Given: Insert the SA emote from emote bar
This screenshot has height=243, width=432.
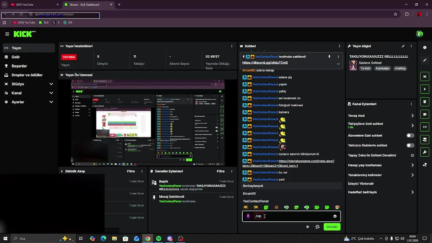Looking at the screenshot, I should pos(256,207).
